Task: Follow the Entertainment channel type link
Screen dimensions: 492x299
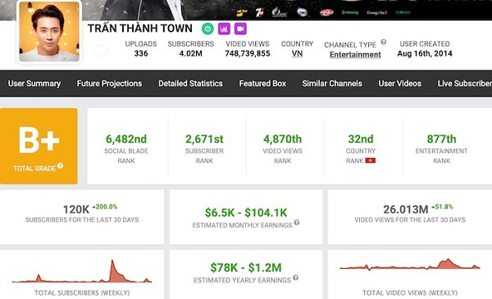Action: coord(355,55)
